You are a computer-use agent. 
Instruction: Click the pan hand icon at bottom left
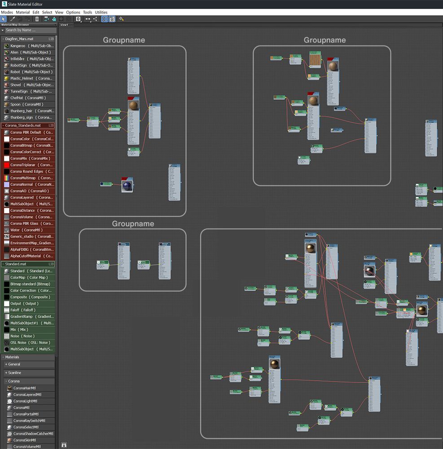64,444
